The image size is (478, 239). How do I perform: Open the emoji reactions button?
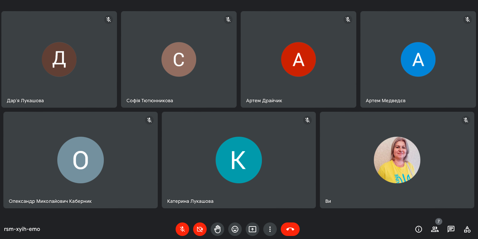pos(235,229)
